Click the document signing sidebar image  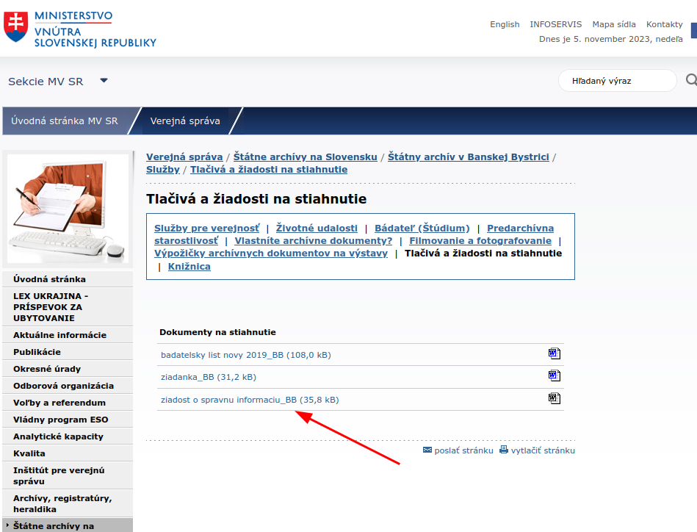click(68, 209)
